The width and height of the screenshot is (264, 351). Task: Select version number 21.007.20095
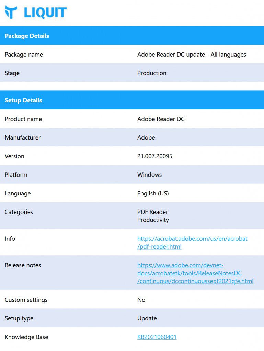pos(154,156)
